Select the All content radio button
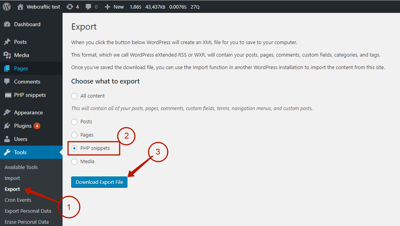The width and height of the screenshot is (400, 226). click(x=74, y=96)
